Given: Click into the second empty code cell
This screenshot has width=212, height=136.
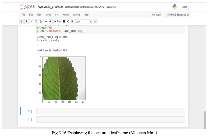Looking at the screenshot, I should [111, 120].
